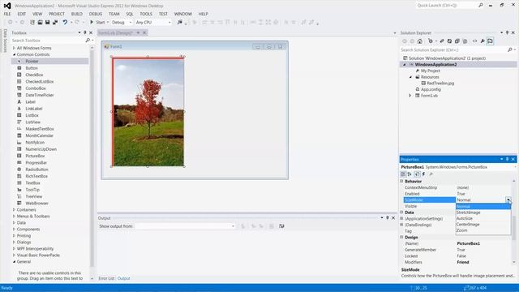Click the PictureBox image on Form1
Viewport: 519px width, 292px height.
148,112
